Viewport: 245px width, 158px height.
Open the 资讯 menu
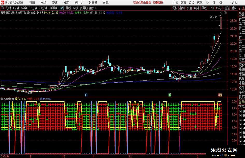point(55,3)
